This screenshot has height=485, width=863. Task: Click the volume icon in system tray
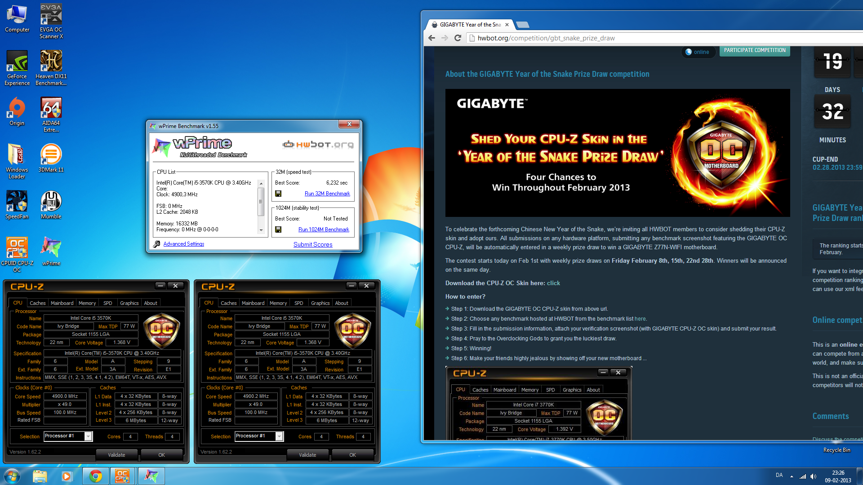[813, 476]
